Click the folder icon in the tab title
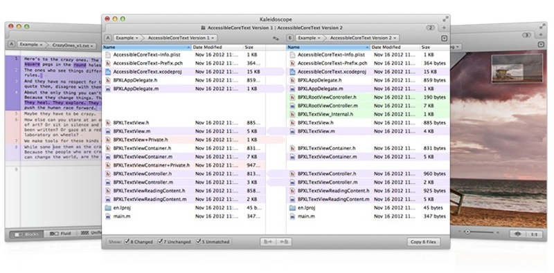This screenshot has height=273, width=554. coord(203,28)
